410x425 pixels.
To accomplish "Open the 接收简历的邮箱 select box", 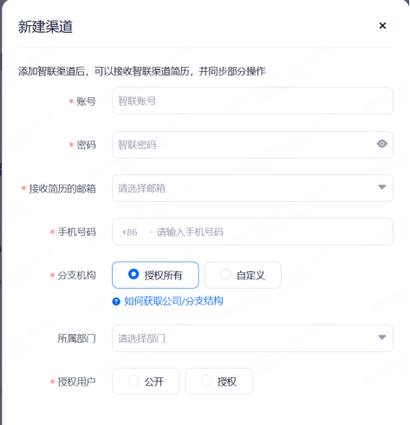I will [x=252, y=188].
